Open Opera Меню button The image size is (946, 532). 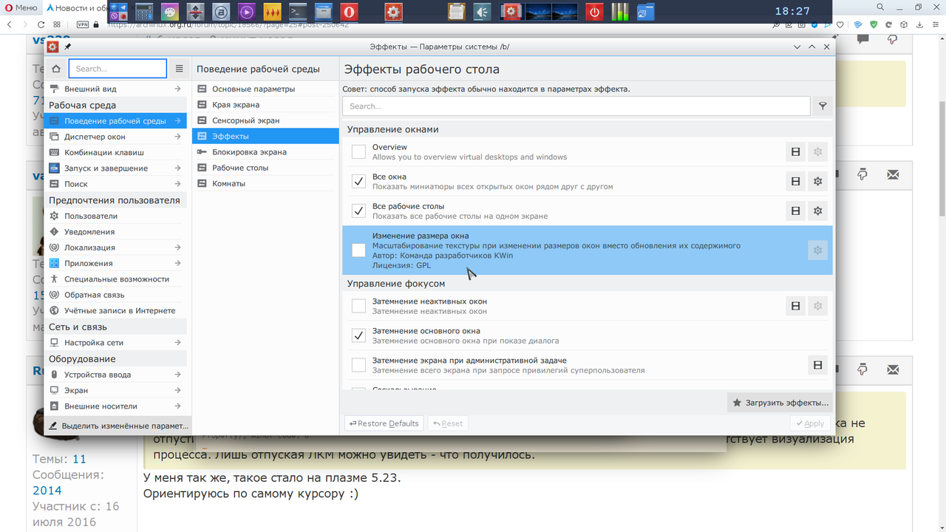[x=20, y=8]
